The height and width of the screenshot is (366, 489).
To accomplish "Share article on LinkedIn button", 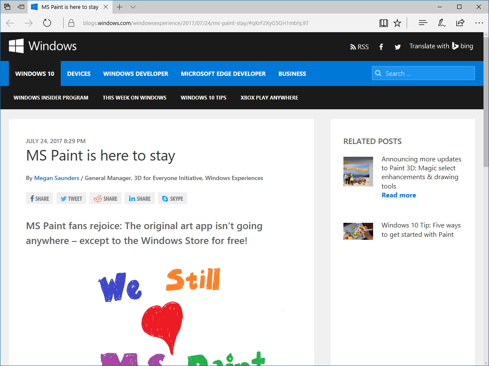I will 139,199.
